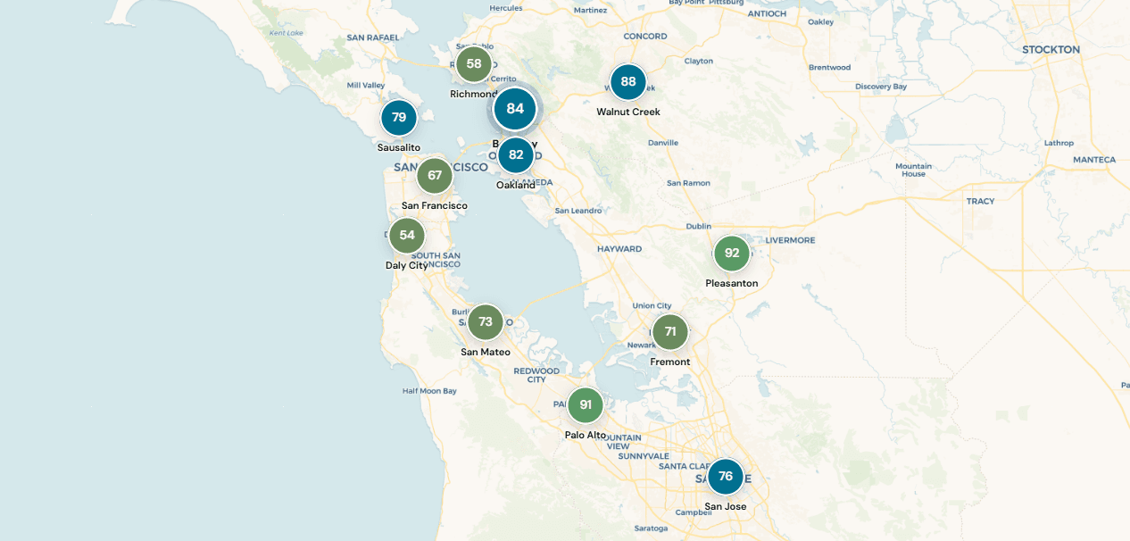Open the San Francisco marker with 67

(x=435, y=175)
